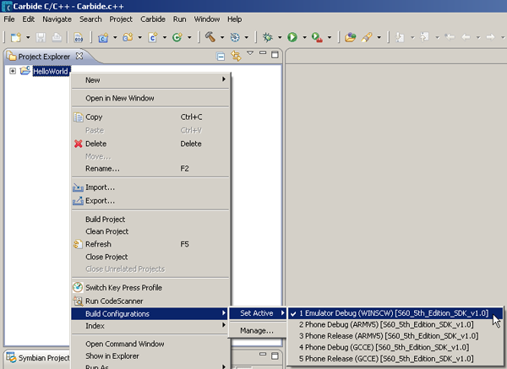507x369 pixels.
Task: Click the Print toolbar icon
Action: [x=57, y=37]
